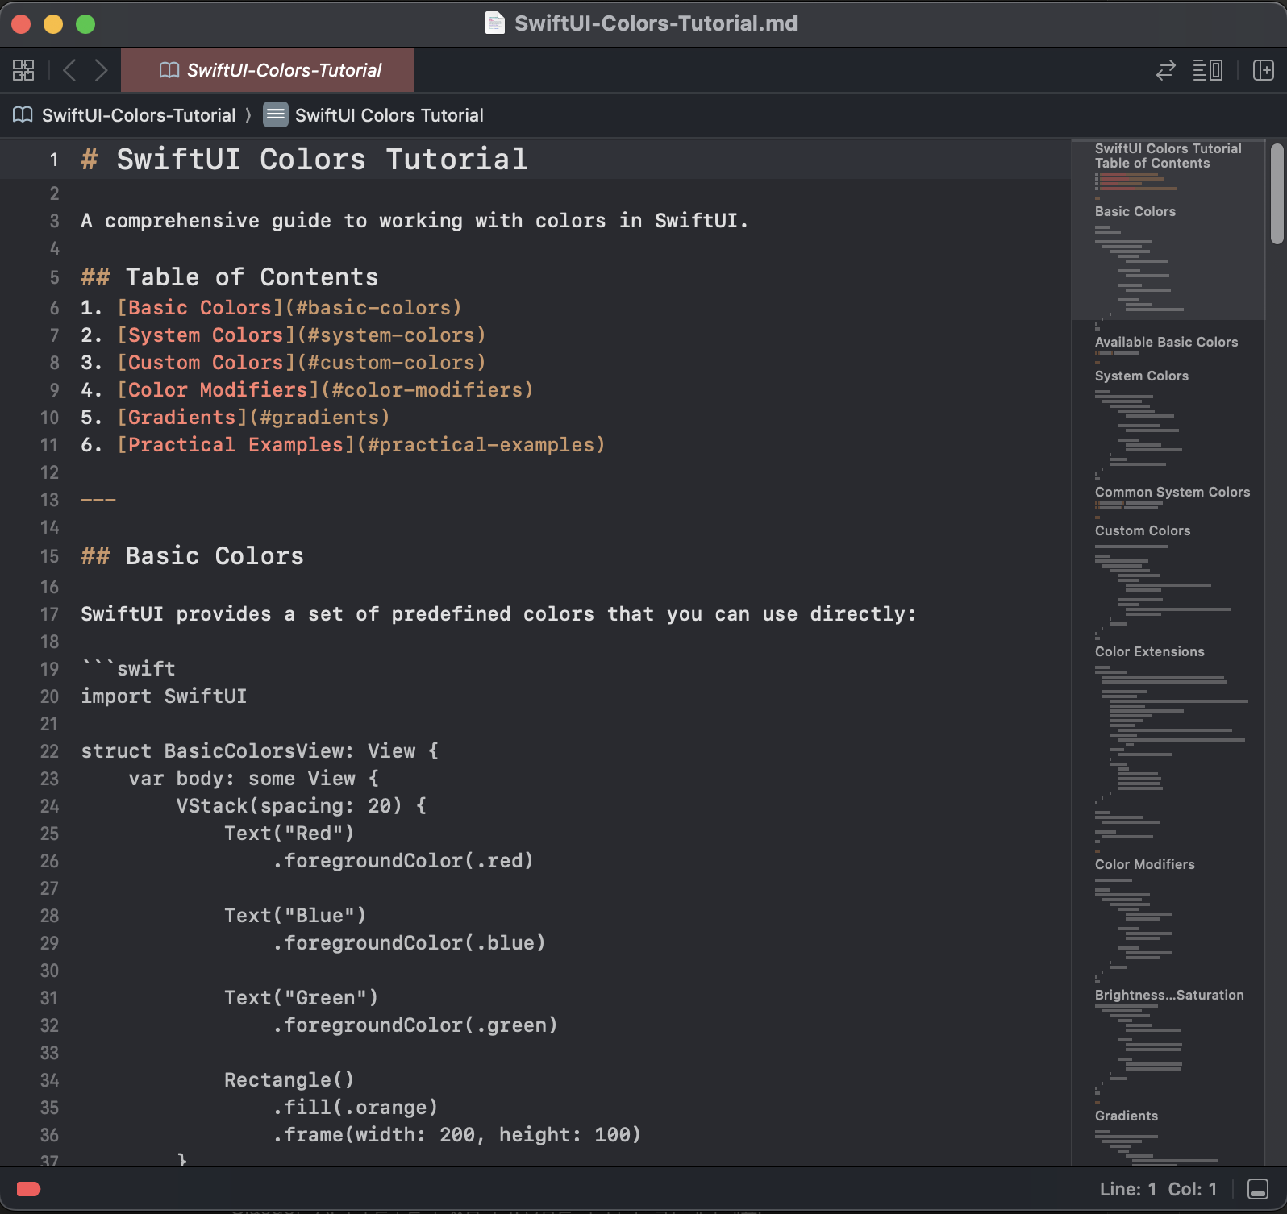
Task: Jump to Brightness...Saturation in the minimap
Action: [x=1169, y=995]
